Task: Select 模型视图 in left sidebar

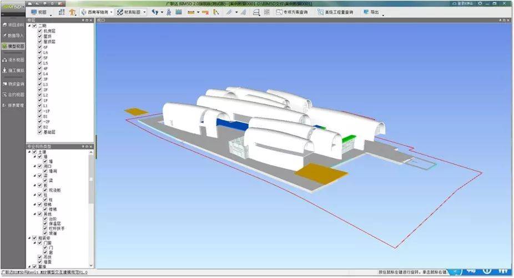Action: click(x=13, y=47)
